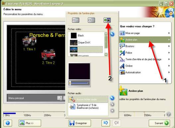The height and width of the screenshot is (128, 175).
Task: Select the middle background type toggle
Action: (x=91, y=20)
